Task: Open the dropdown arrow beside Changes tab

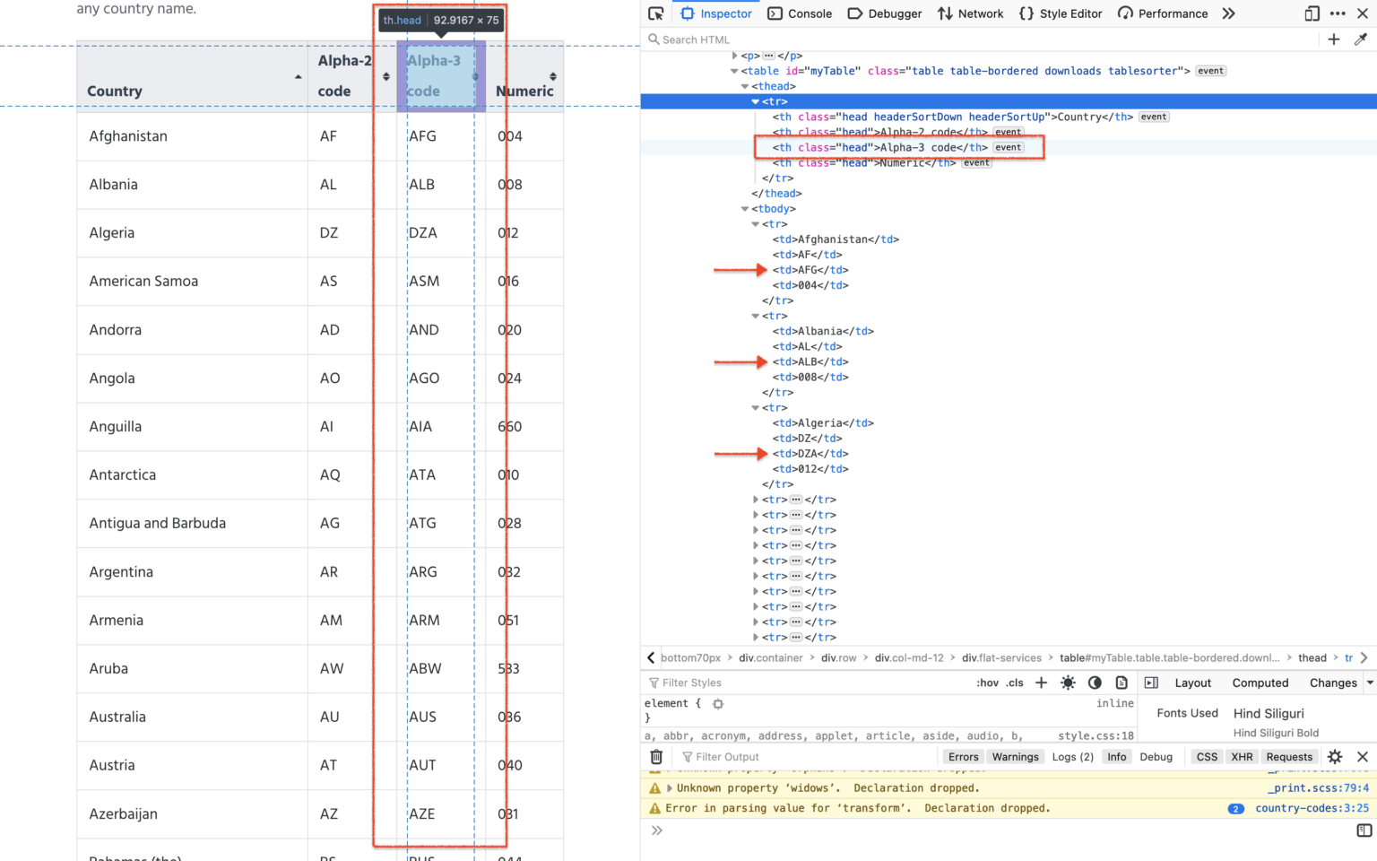Action: point(1372,683)
